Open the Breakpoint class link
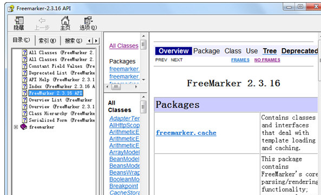This screenshot has width=321, height=195. (x=123, y=186)
